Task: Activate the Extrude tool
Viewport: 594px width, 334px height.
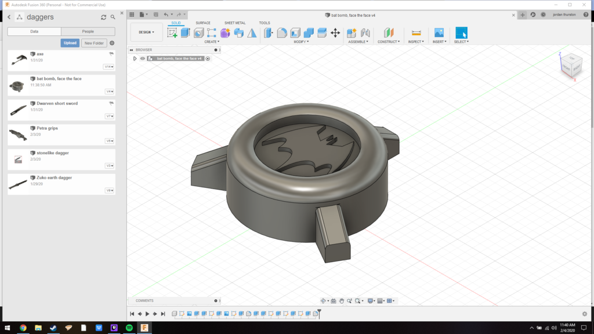Action: point(184,33)
